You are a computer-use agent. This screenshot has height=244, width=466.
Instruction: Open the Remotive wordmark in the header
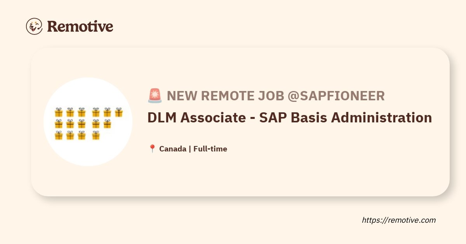(x=80, y=26)
